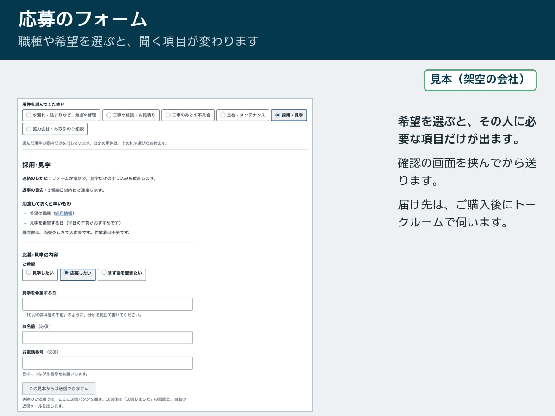Click the 用意しておくと早いもの heading

pyautogui.click(x=46, y=203)
